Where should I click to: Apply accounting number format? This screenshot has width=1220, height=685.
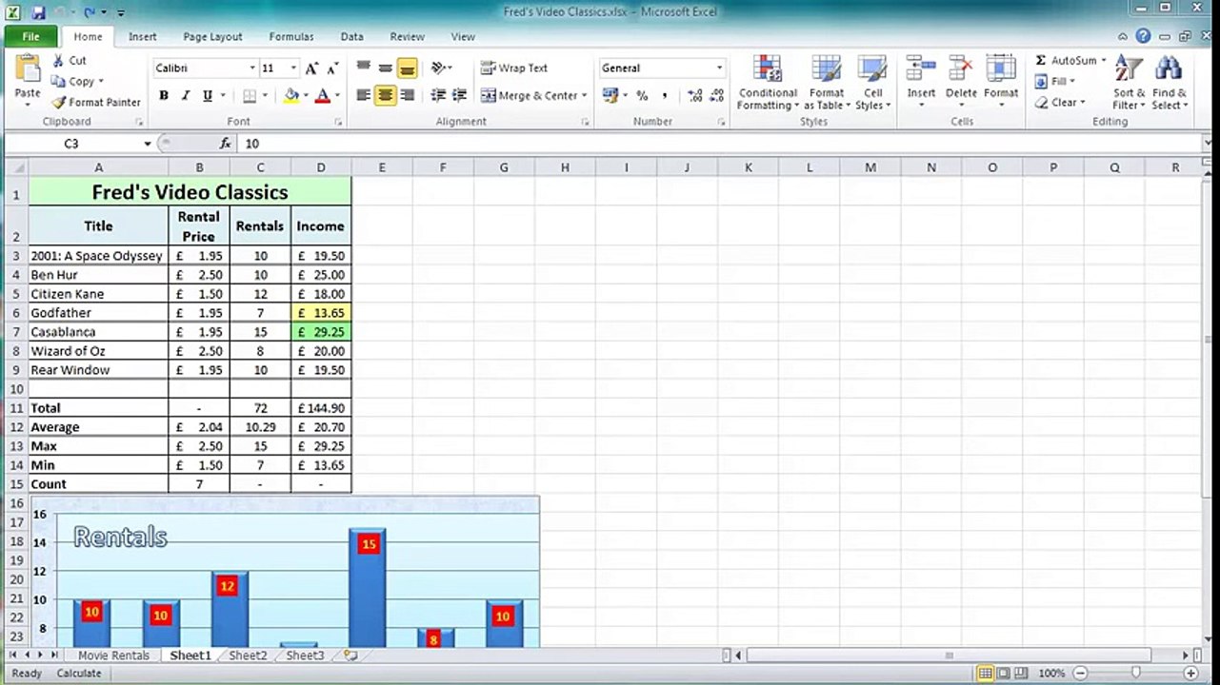click(610, 95)
